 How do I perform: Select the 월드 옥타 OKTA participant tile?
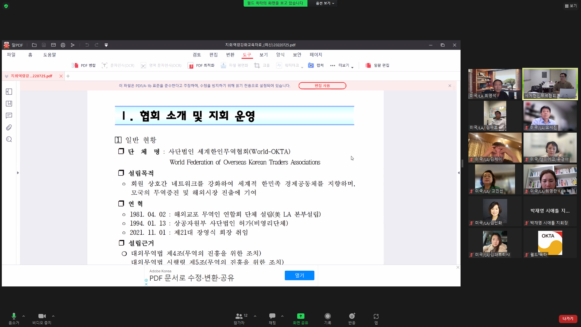(550, 243)
